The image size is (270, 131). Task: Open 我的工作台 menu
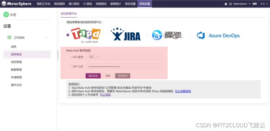(43, 4)
